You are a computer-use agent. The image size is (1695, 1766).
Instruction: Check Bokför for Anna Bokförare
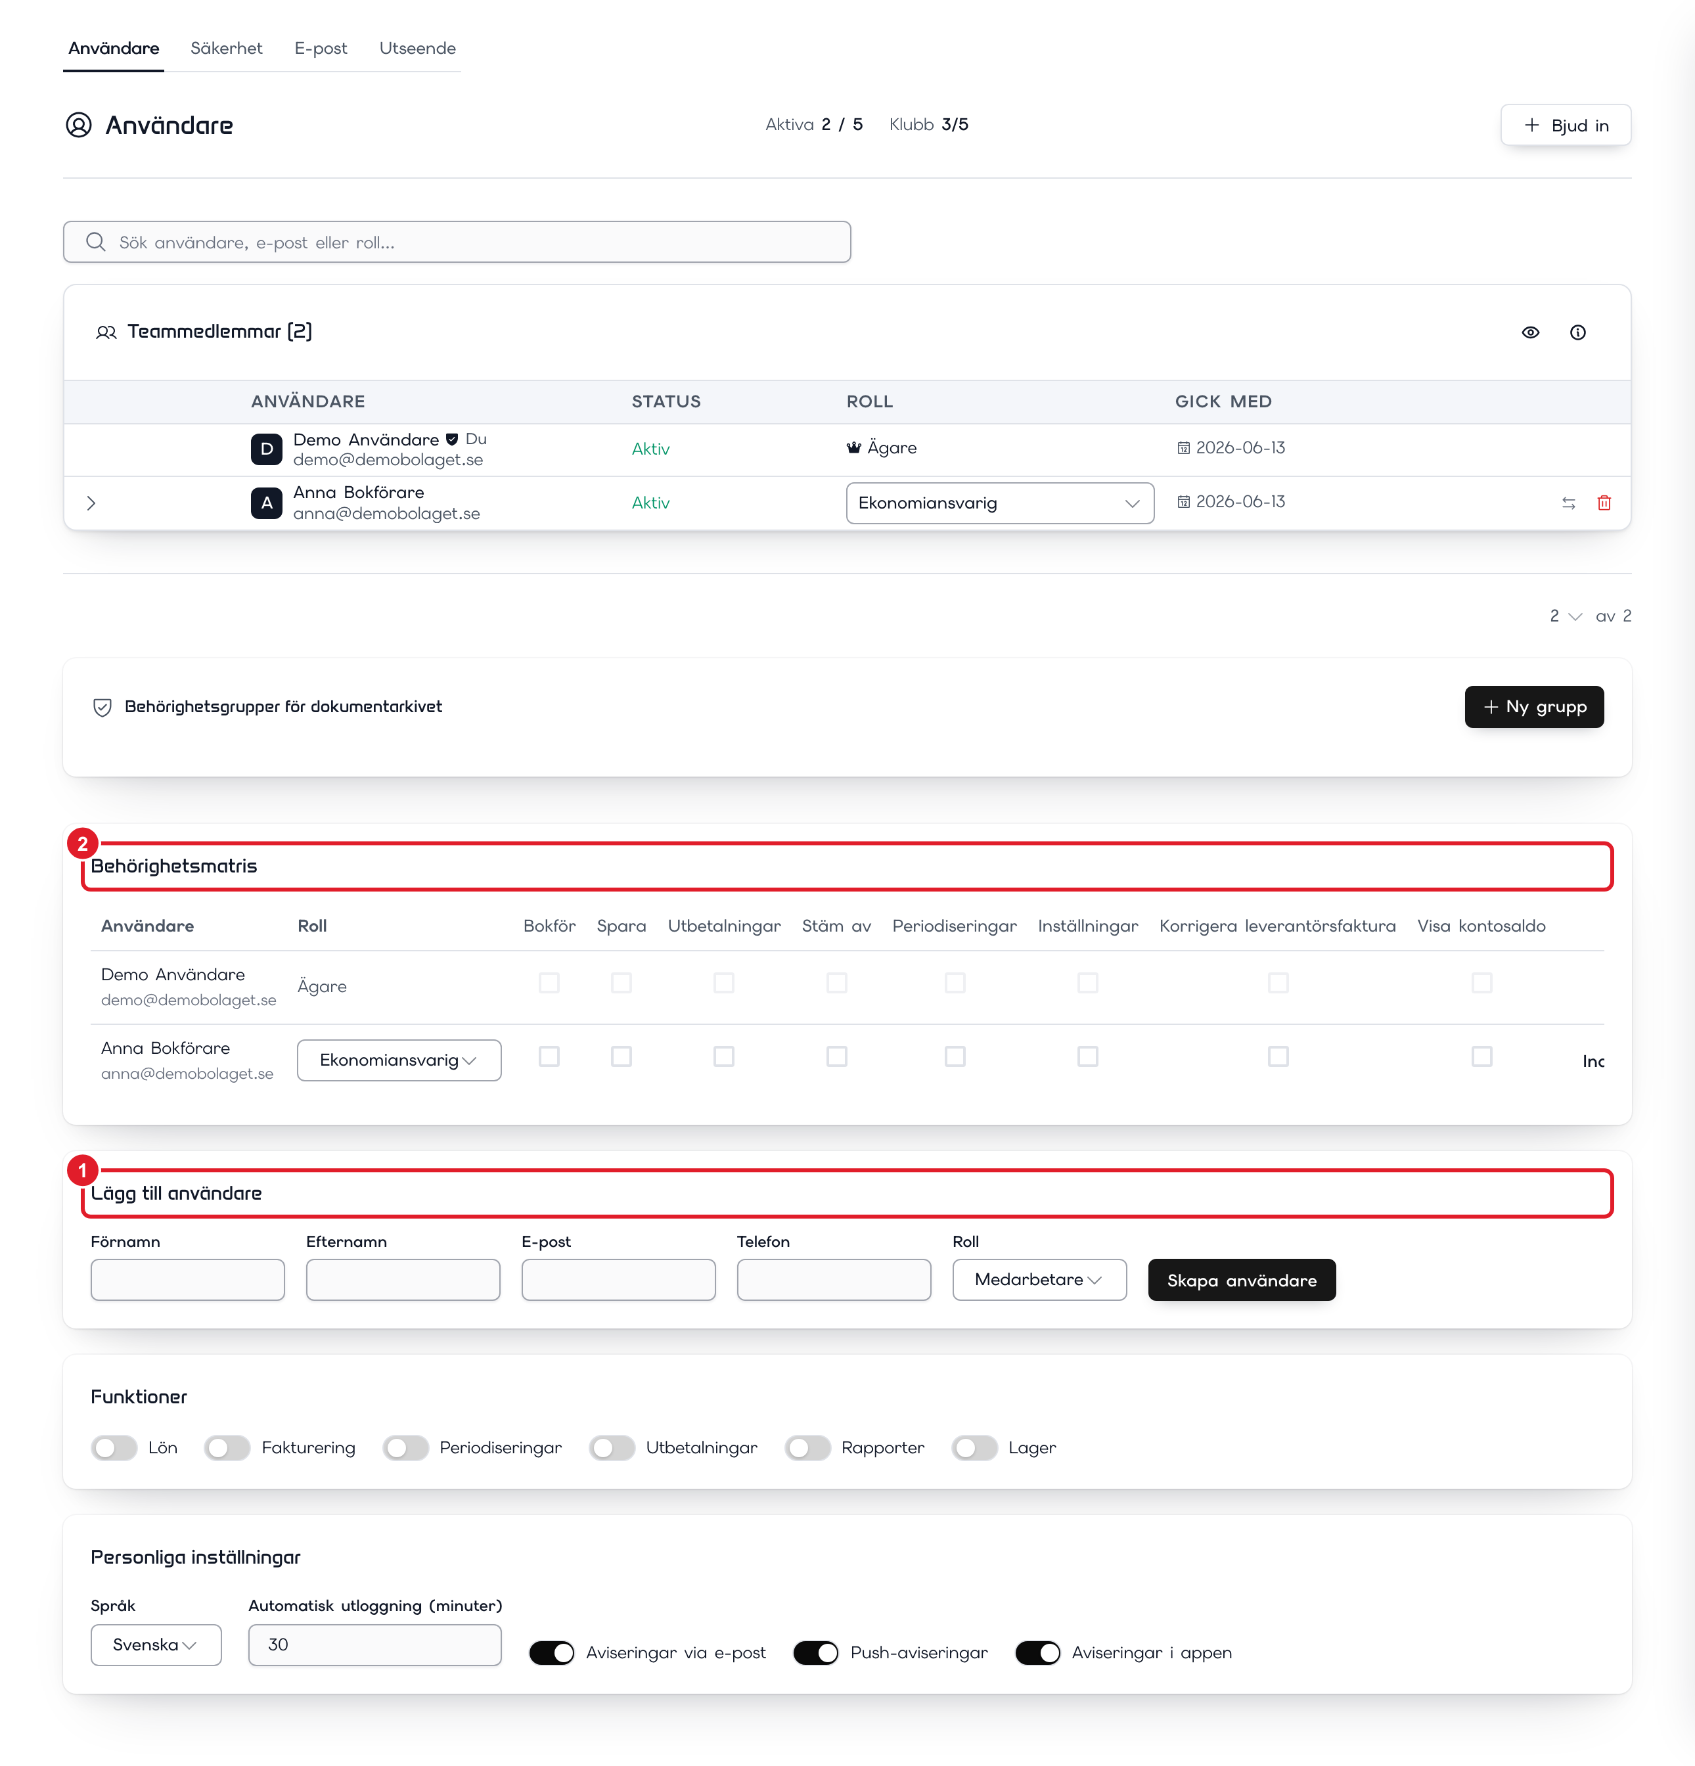click(x=549, y=1056)
